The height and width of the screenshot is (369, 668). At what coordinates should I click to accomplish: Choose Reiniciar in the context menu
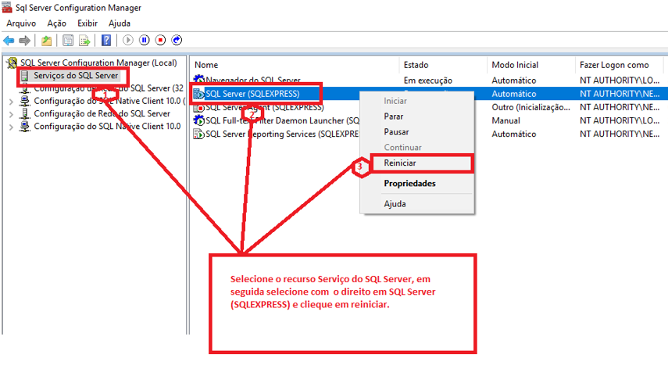coord(399,163)
